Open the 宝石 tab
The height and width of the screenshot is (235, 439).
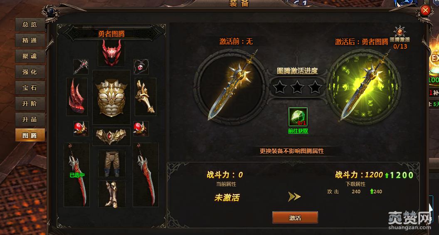point(30,88)
